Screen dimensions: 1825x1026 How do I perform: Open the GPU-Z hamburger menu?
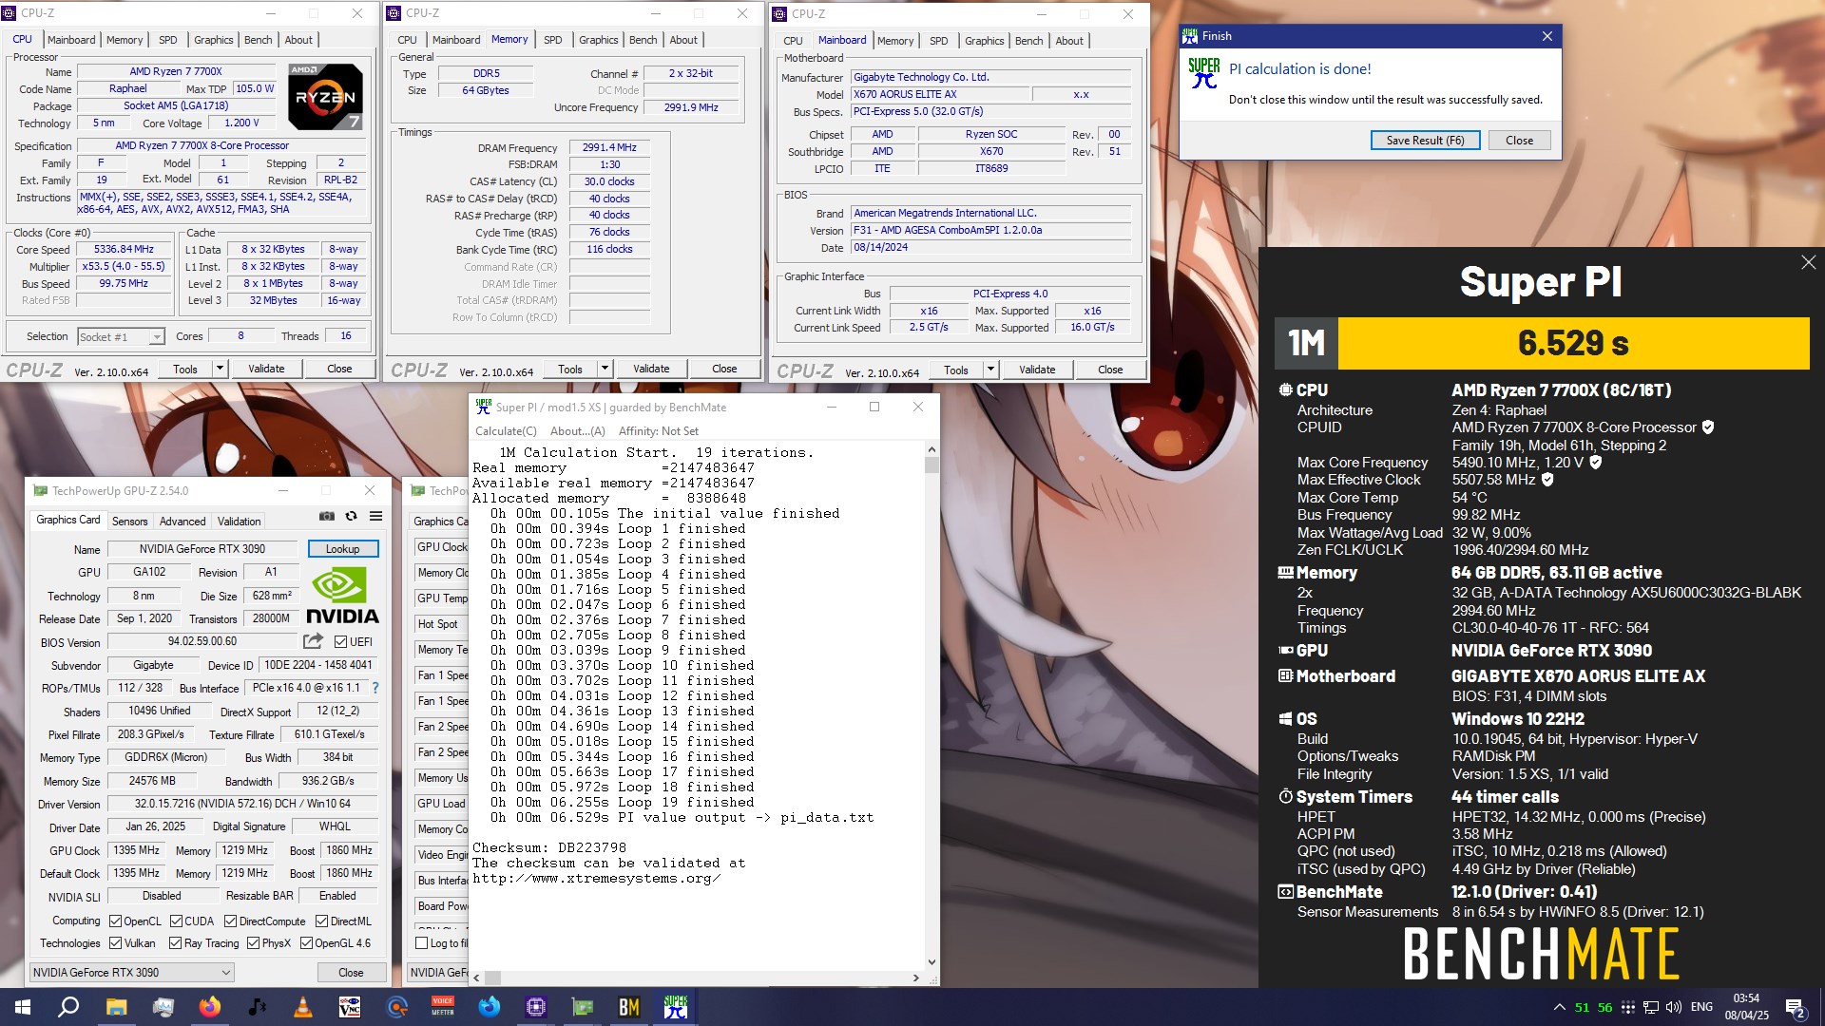tap(375, 516)
